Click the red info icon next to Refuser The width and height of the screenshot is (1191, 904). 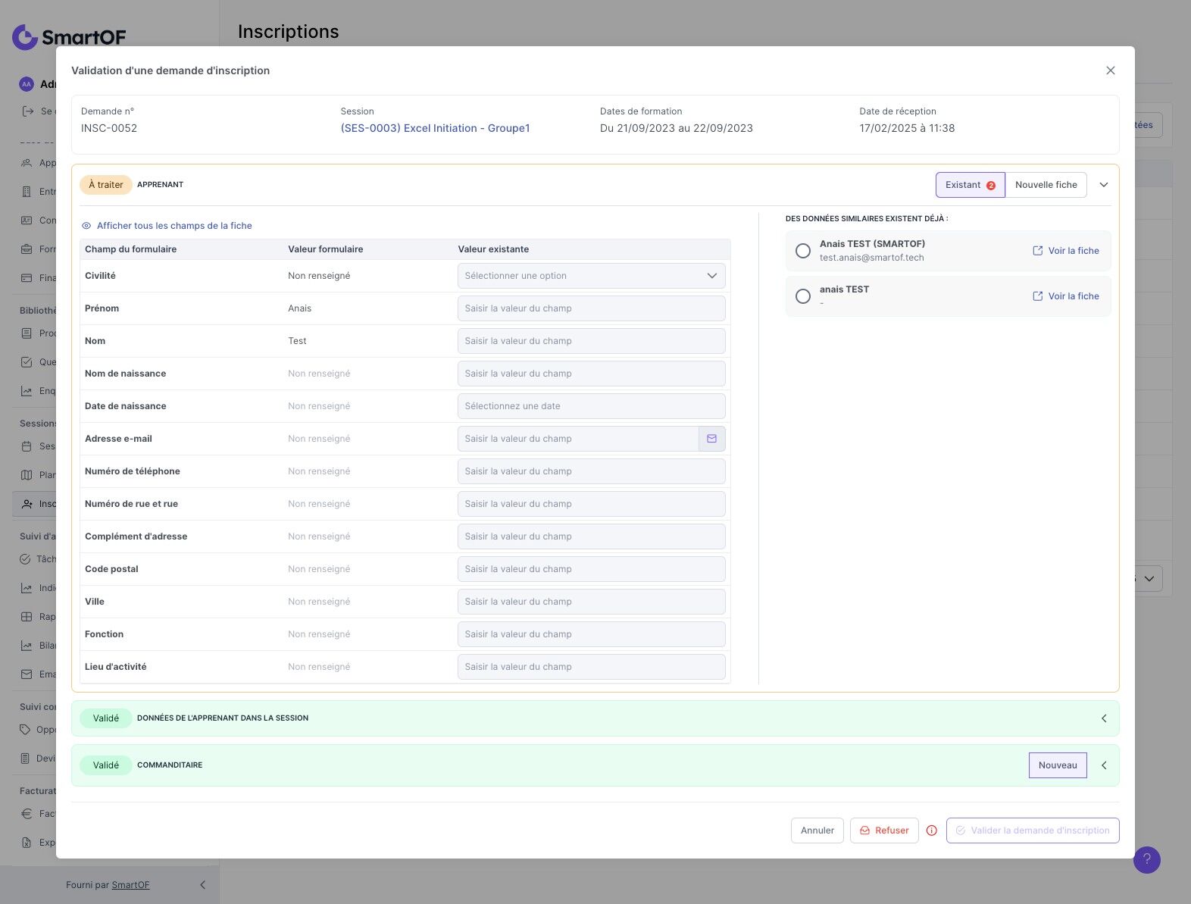(932, 830)
